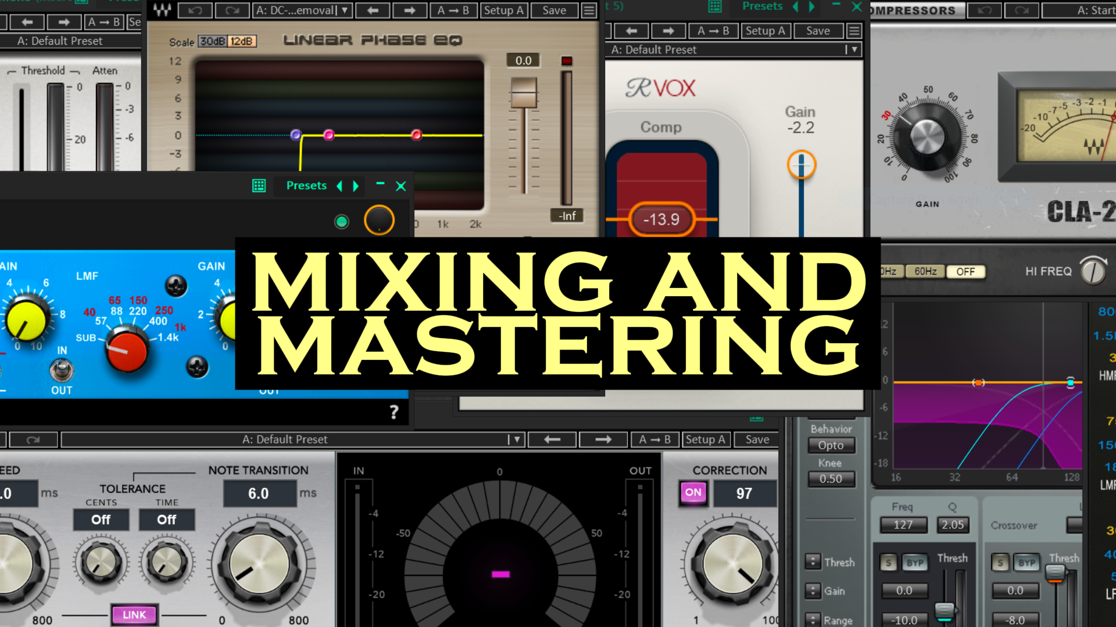Viewport: 1116px width, 627px height.
Task: Open CLA compressor A: Start preset field
Action: coord(1079,10)
